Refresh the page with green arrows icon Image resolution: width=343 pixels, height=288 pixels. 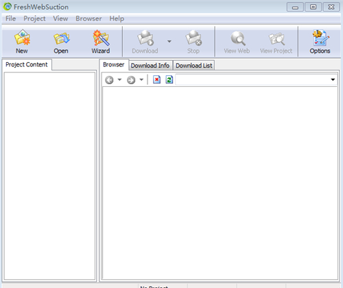pos(169,79)
